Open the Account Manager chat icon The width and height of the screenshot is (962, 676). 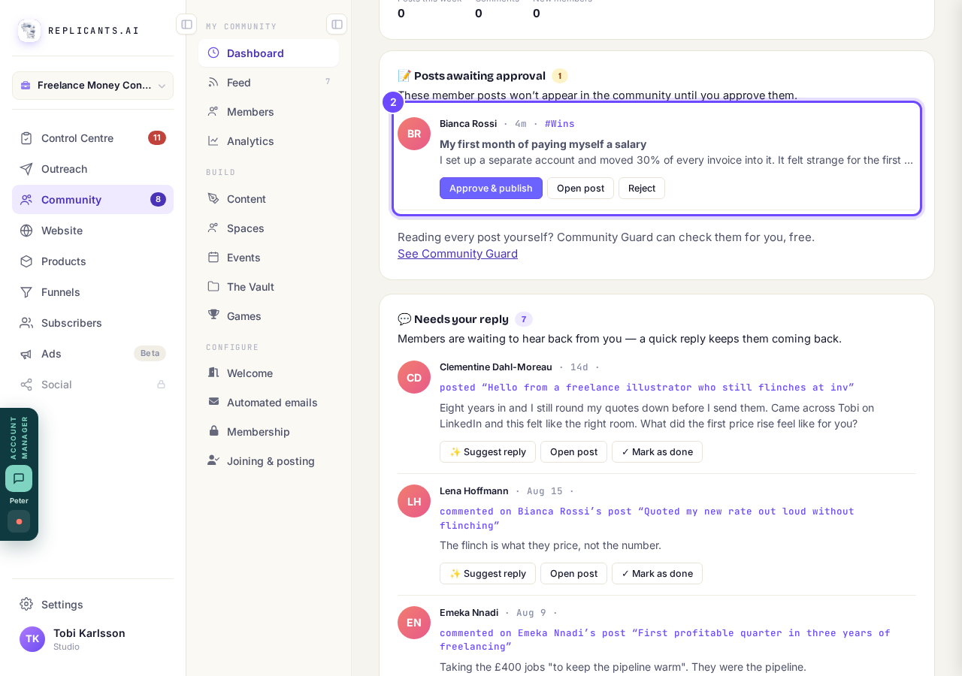pos(19,478)
